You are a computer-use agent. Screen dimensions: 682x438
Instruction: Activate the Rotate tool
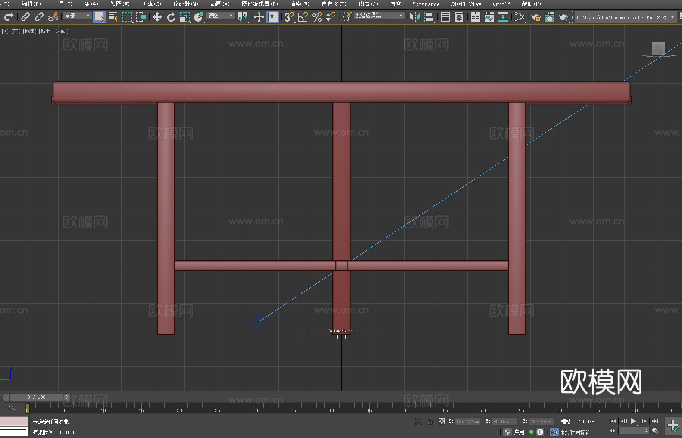pyautogui.click(x=171, y=17)
